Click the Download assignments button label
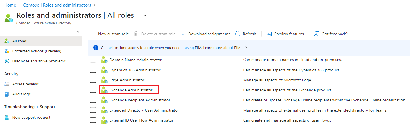 pyautogui.click(x=209, y=34)
